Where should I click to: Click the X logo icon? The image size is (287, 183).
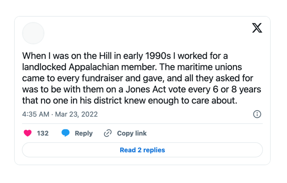[257, 28]
